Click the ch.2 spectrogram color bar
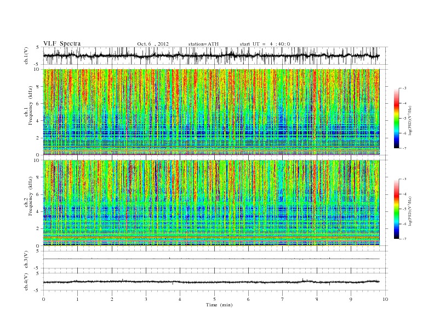 pos(396,209)
